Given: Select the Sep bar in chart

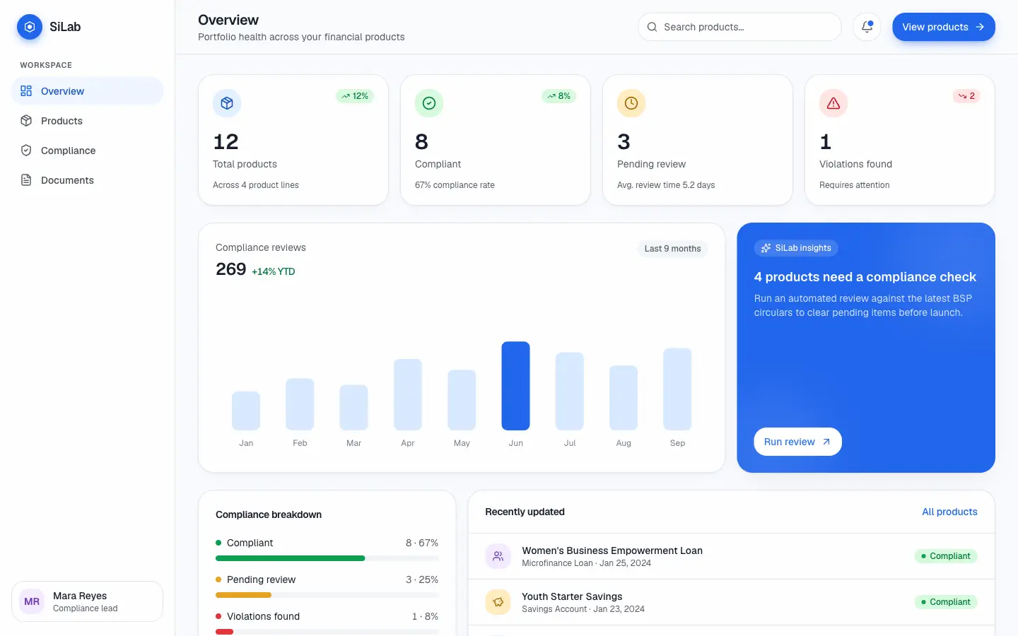Looking at the screenshot, I should coord(677,389).
